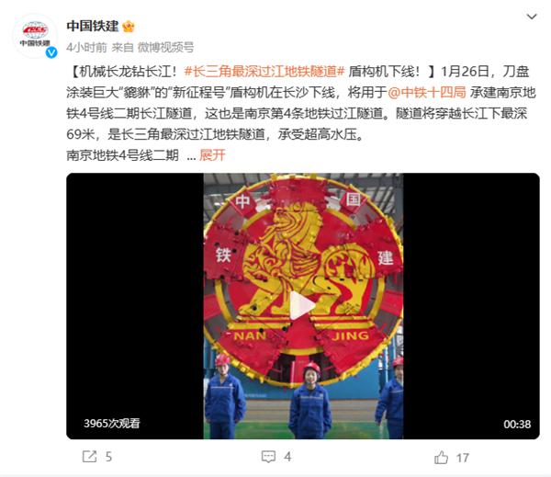Open the repost share icon
Viewport: 551px width, 477px height.
(x=89, y=457)
